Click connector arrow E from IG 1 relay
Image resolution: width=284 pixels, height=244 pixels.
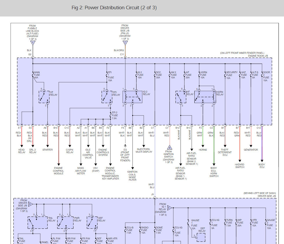tap(169, 208)
